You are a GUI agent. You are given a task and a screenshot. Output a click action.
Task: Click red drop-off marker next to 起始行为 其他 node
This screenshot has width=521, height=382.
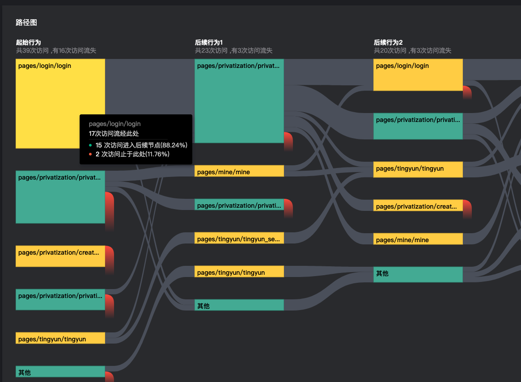(x=109, y=377)
